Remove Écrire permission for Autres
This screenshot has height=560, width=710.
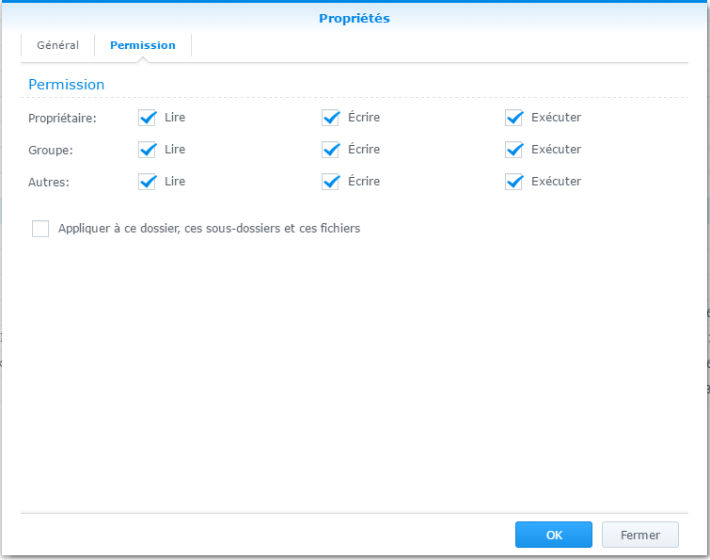tap(330, 182)
